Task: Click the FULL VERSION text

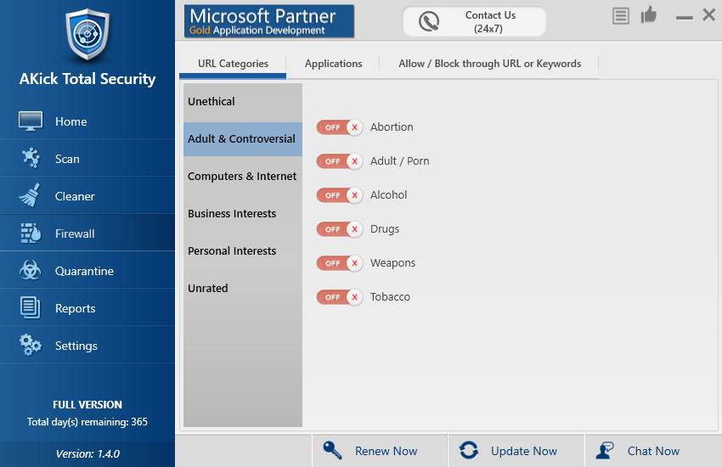Action: click(x=87, y=405)
